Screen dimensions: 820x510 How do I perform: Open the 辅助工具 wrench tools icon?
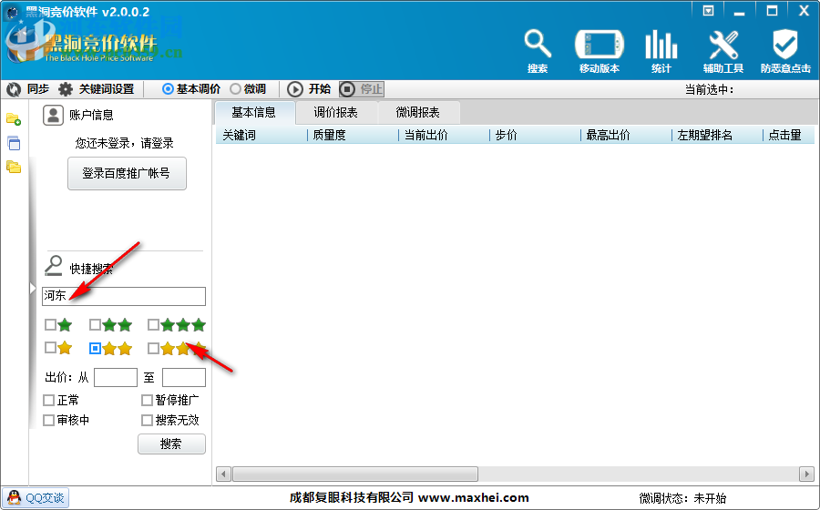(x=723, y=51)
